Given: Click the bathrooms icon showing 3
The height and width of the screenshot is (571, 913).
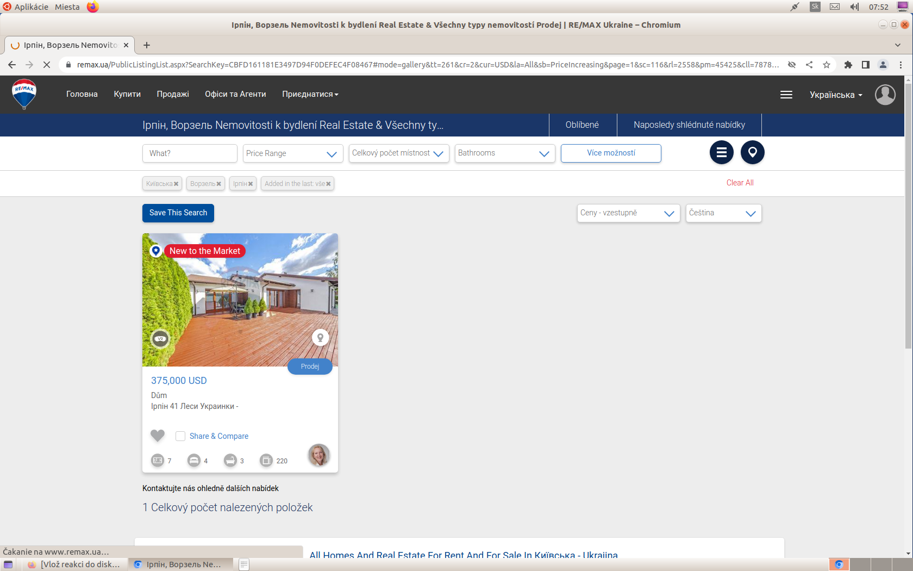Looking at the screenshot, I should point(230,461).
